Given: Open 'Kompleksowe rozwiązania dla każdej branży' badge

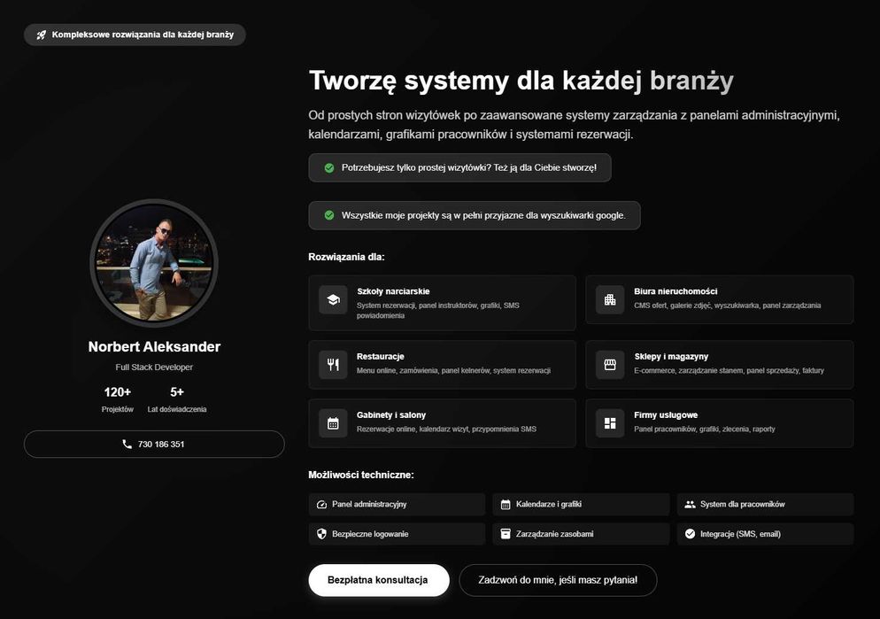Looking at the screenshot, I should [x=135, y=35].
